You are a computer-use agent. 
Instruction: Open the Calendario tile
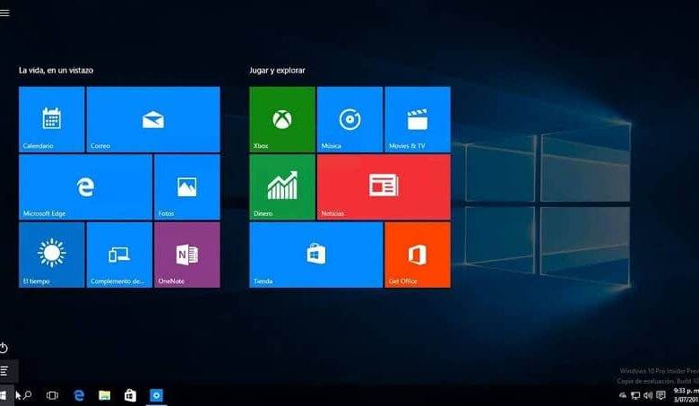(52, 119)
